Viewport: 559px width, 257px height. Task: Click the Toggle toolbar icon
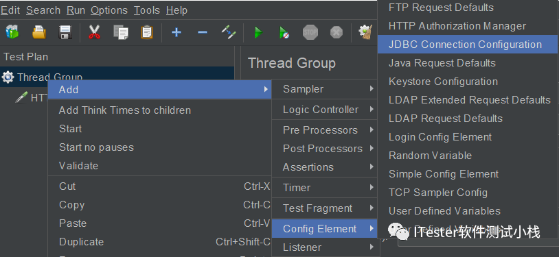click(229, 32)
